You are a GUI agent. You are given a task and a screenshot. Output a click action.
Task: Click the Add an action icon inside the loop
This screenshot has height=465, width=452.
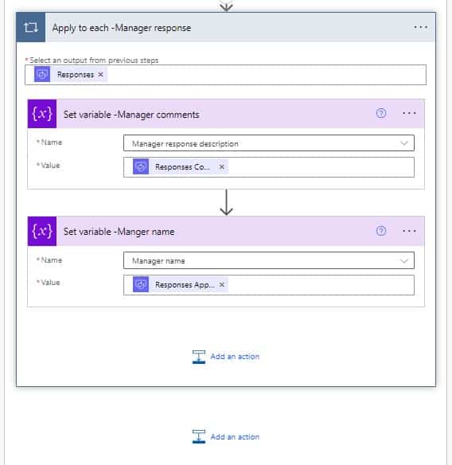(x=199, y=357)
